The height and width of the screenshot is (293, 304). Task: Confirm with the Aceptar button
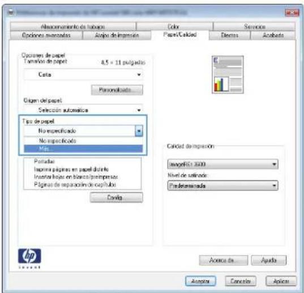pos(200,281)
